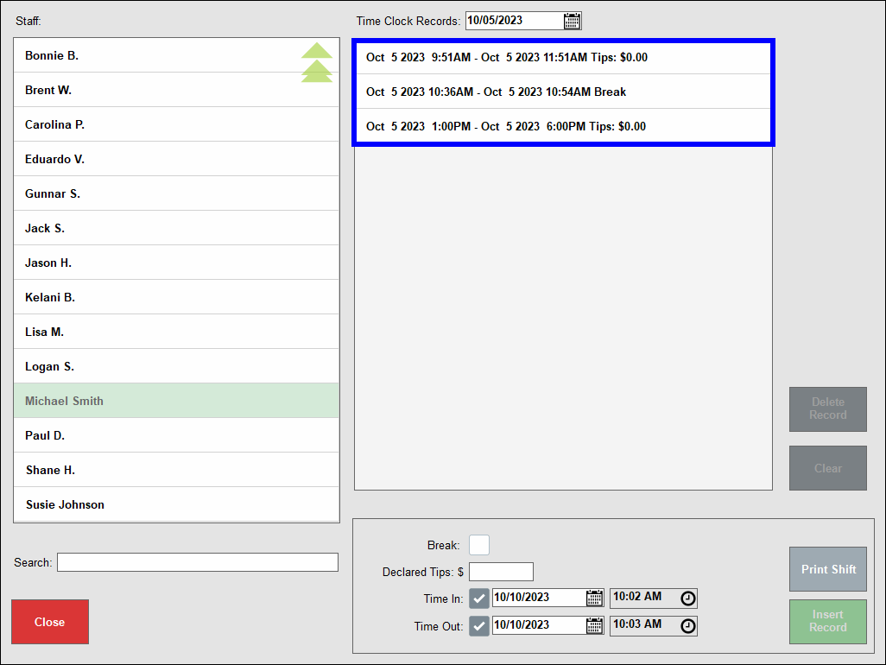
Task: Select the Oct 5 Break record entry
Action: pyautogui.click(x=563, y=92)
